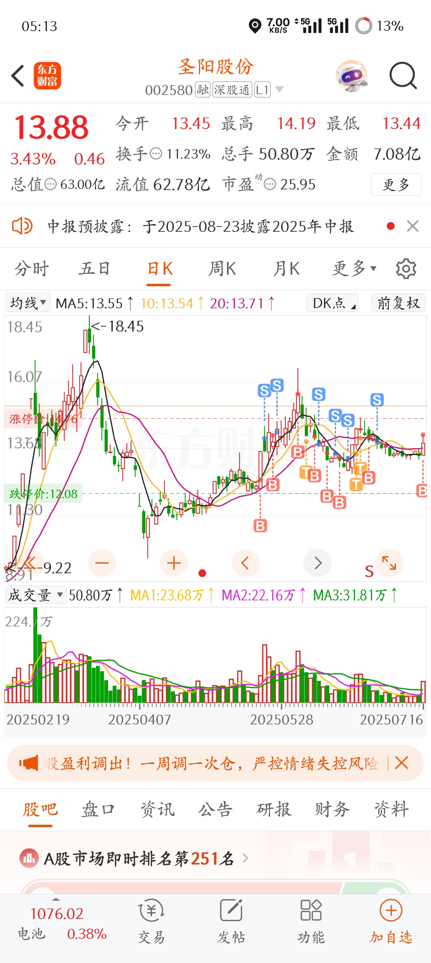This screenshot has width=431, height=963.
Task: Tap the 深股通 tag
Action: click(x=232, y=90)
